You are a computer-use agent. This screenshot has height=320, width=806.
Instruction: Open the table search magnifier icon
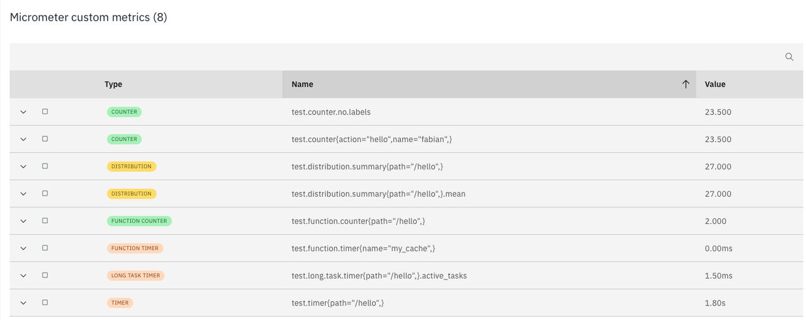click(x=789, y=57)
